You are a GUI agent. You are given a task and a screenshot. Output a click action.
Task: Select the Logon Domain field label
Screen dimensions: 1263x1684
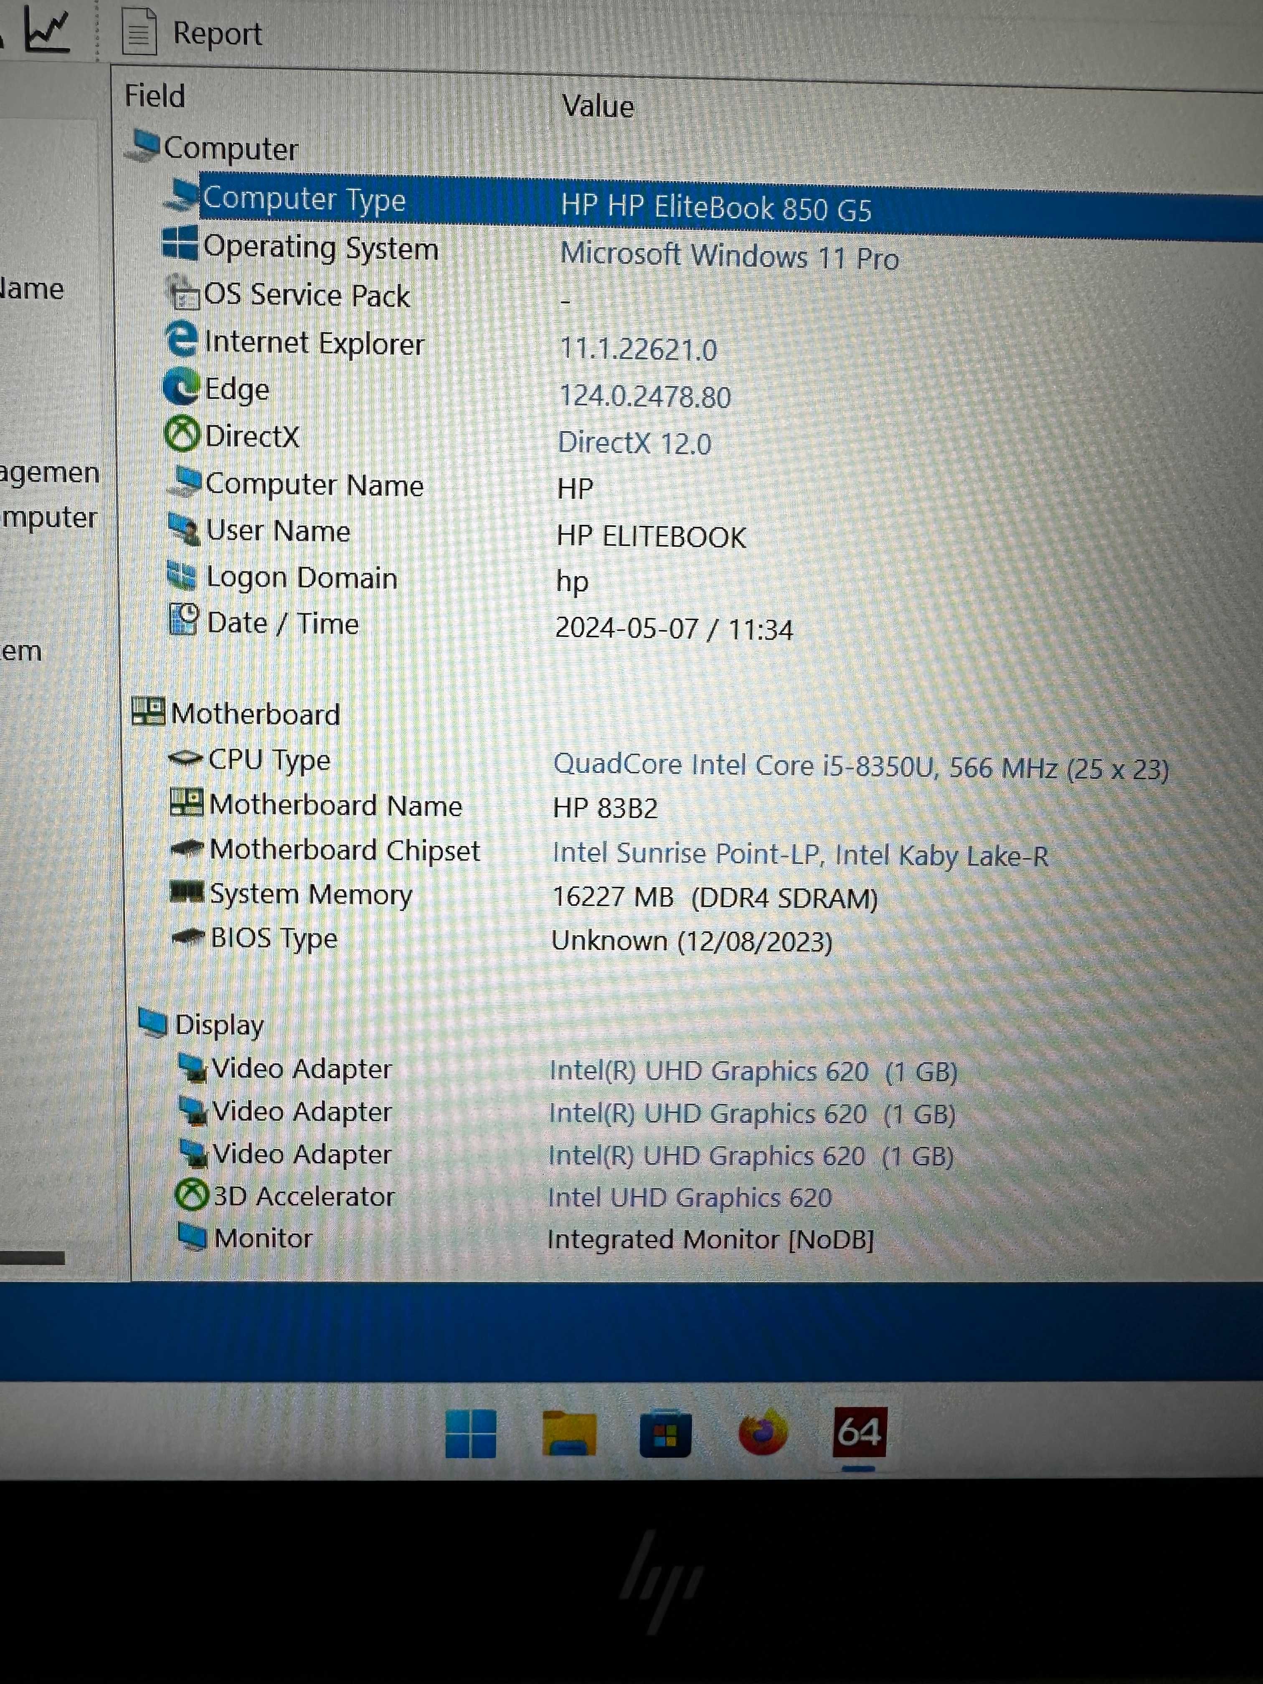(302, 578)
